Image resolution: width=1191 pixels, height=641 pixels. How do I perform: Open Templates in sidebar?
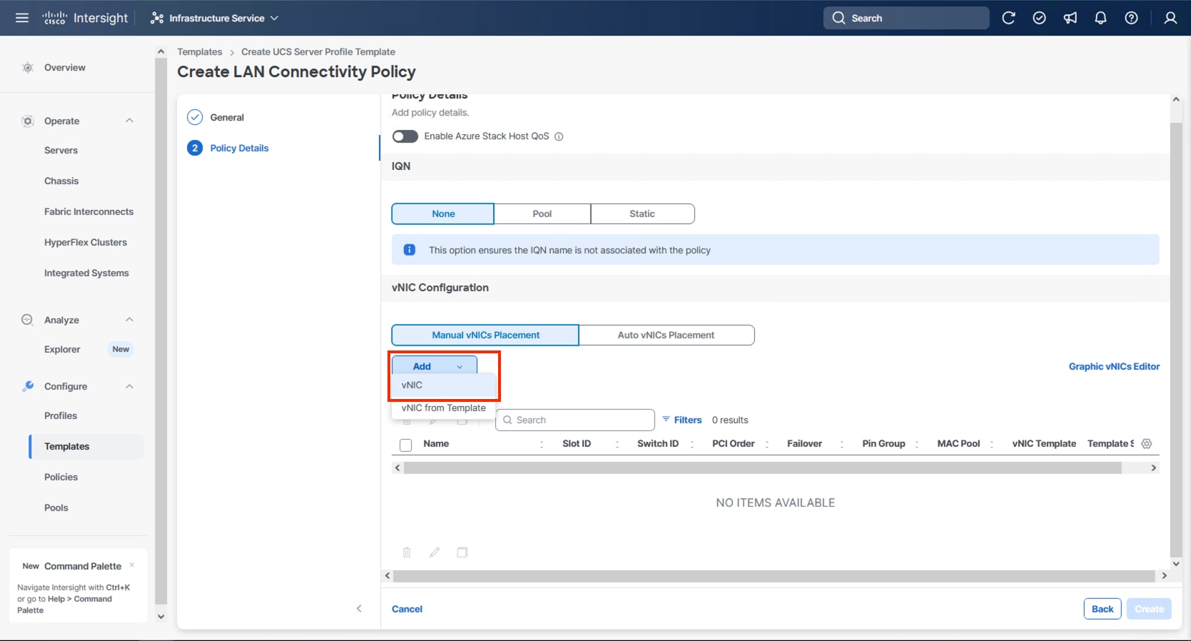[x=86, y=446]
